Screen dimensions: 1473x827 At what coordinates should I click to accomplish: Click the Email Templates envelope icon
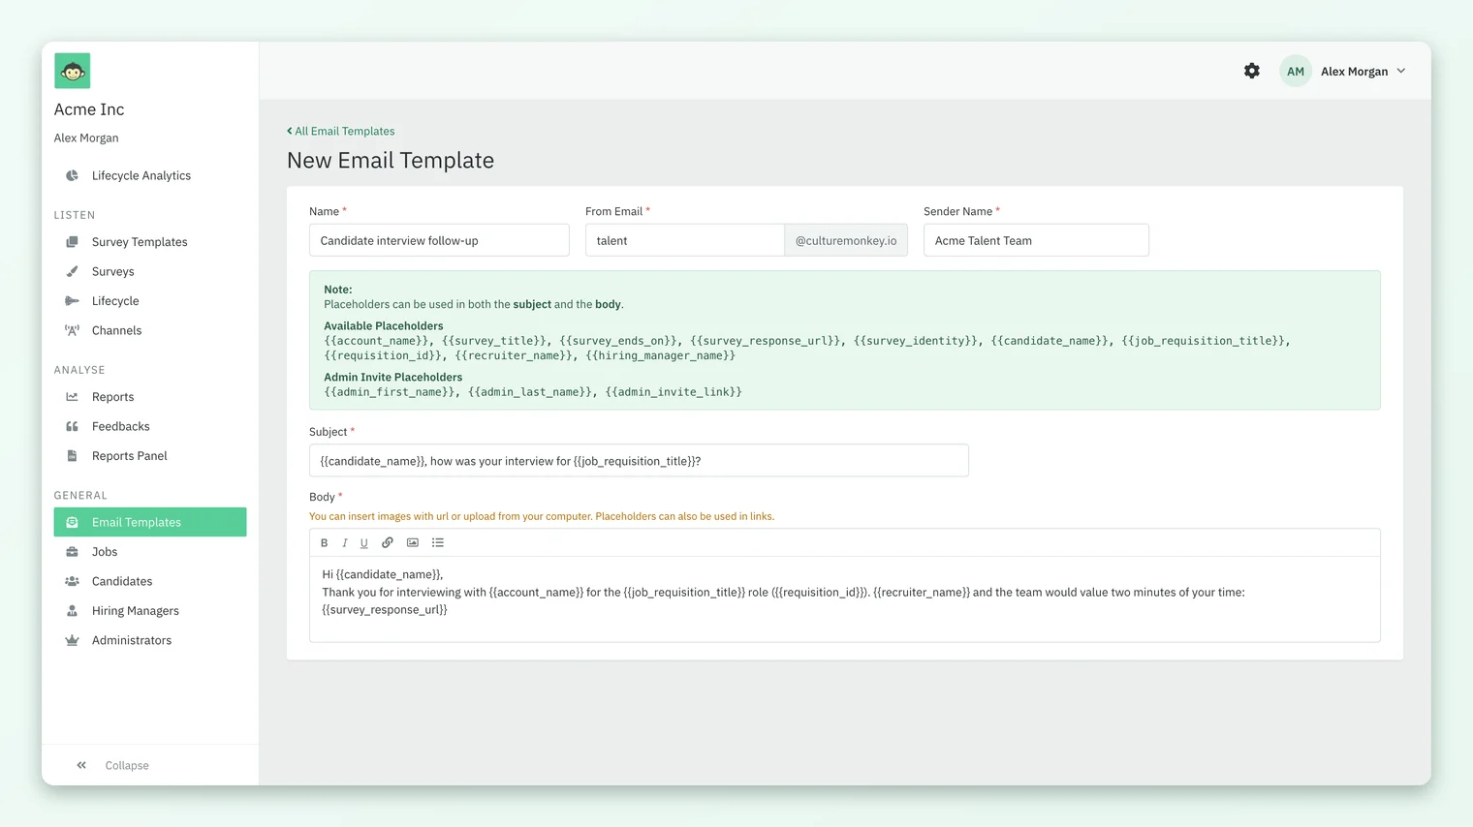72,522
